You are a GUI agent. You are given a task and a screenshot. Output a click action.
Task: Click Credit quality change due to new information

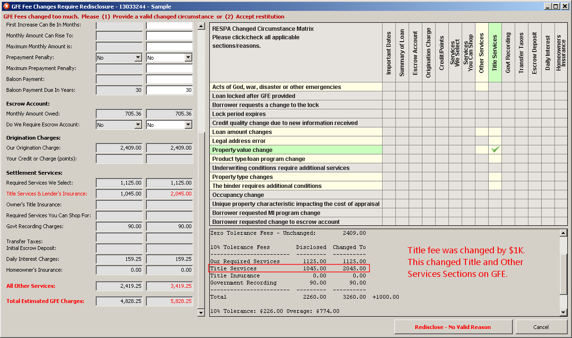296,123
